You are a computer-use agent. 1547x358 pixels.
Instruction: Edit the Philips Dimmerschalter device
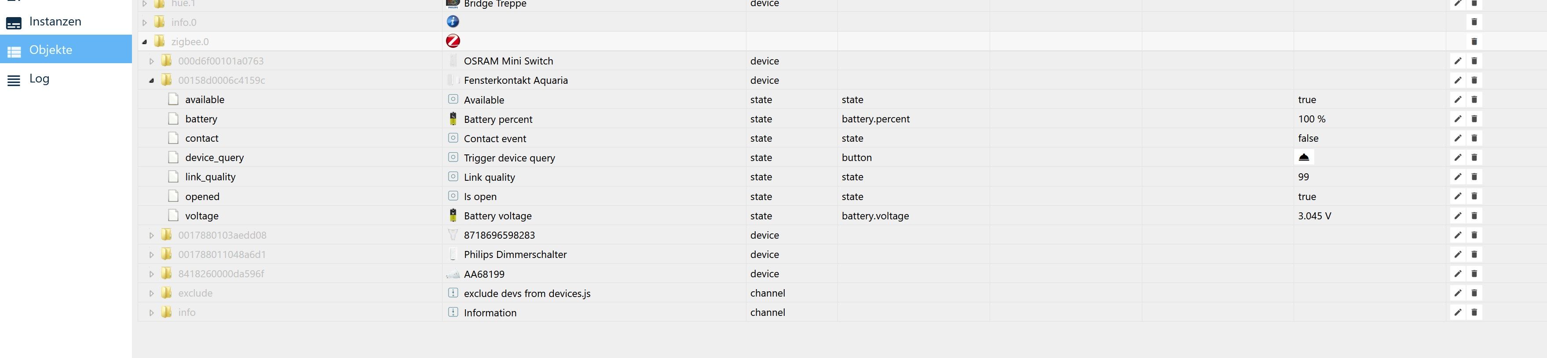1458,254
